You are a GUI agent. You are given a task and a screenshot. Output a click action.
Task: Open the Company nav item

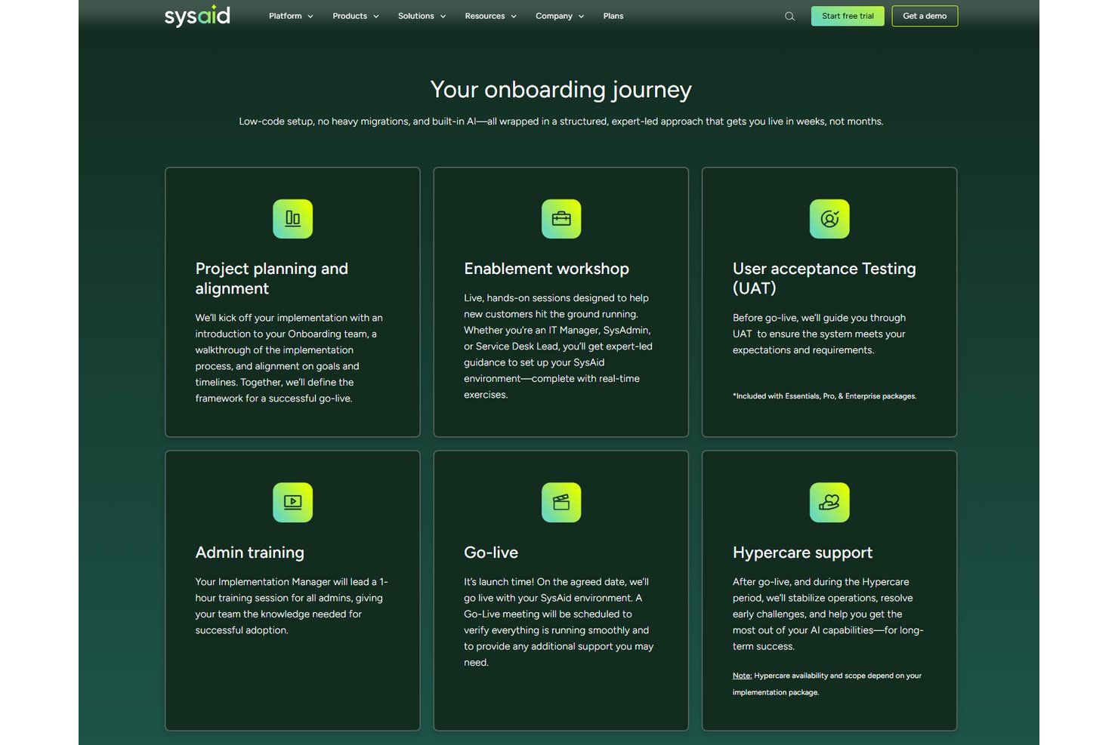coord(554,16)
